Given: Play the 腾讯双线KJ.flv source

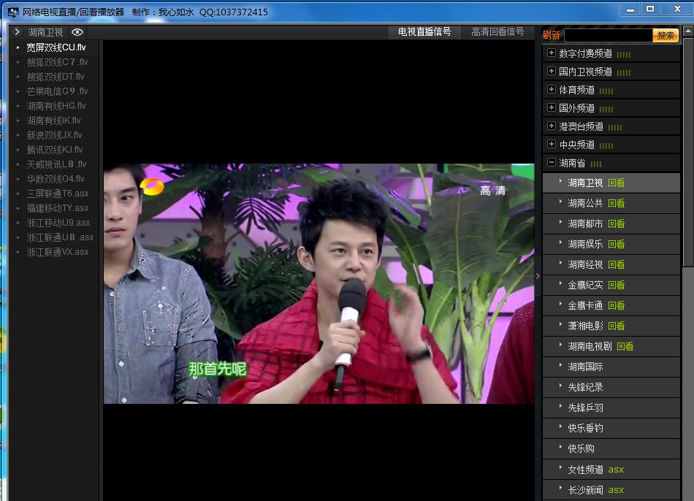Looking at the screenshot, I should [55, 150].
